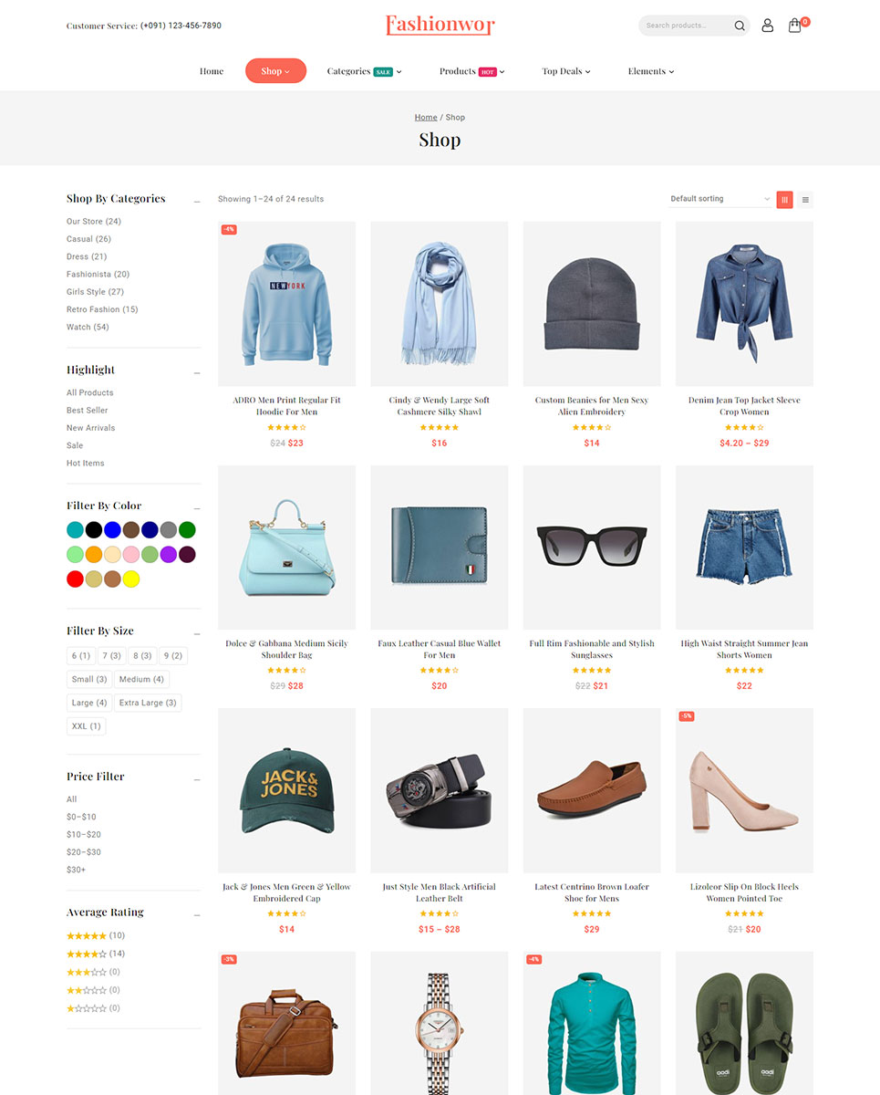The height and width of the screenshot is (1095, 880).
Task: Click the Search products input field
Action: pos(684,26)
